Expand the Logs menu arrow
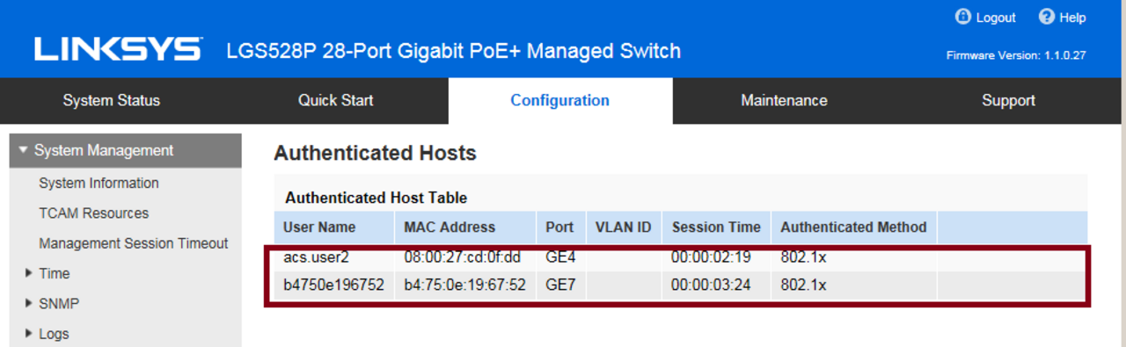Screen dimensions: 1126x347 click(x=31, y=333)
